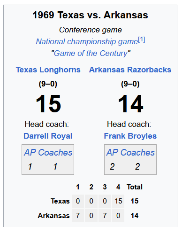Open Frank Broyles's page
The height and width of the screenshot is (227, 182).
[130, 136]
